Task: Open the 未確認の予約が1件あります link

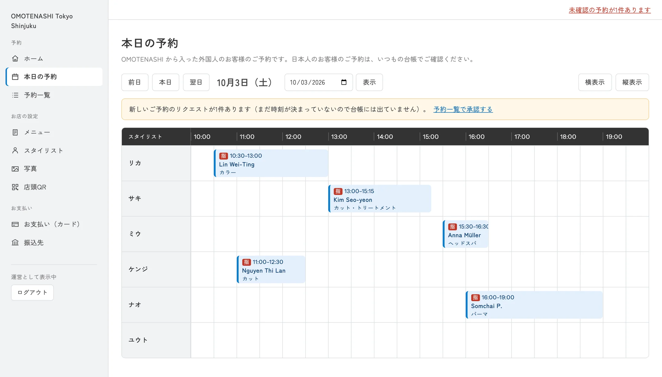Action: pos(610,10)
